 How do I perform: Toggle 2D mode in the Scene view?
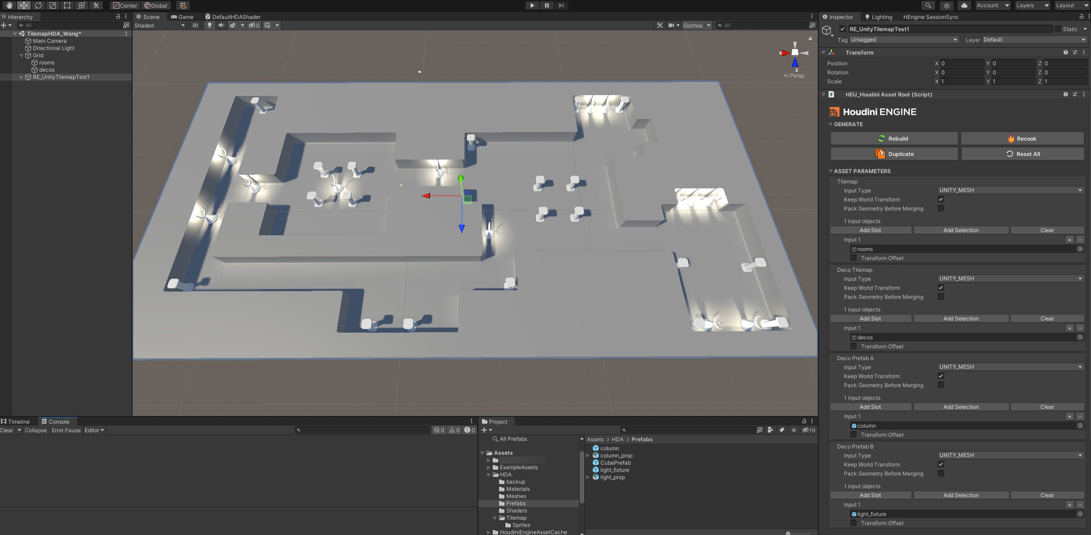pyautogui.click(x=195, y=25)
